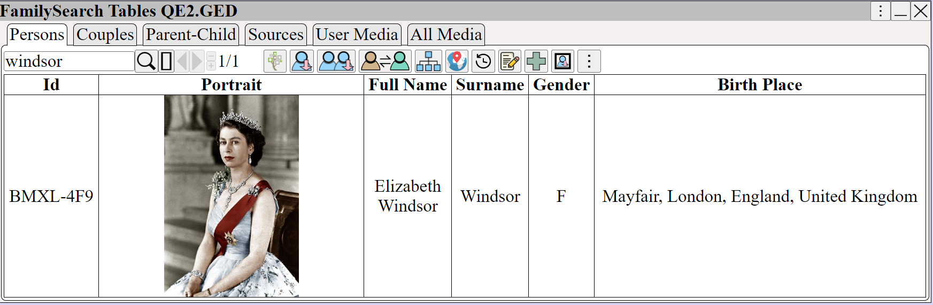This screenshot has height=305, width=933.
Task: Click the Birth Place column header
Action: [760, 85]
